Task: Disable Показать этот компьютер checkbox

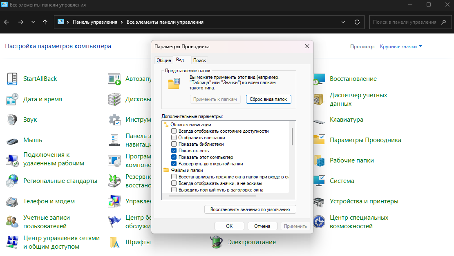Action: (174, 157)
